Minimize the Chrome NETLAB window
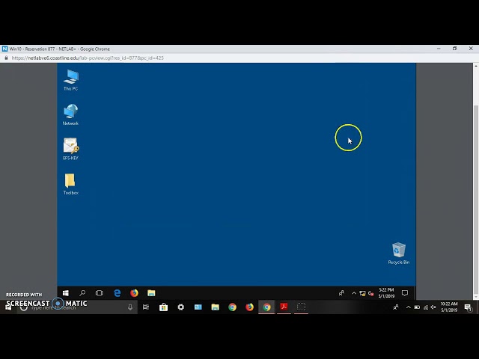This screenshot has width=479, height=359. (x=439, y=49)
